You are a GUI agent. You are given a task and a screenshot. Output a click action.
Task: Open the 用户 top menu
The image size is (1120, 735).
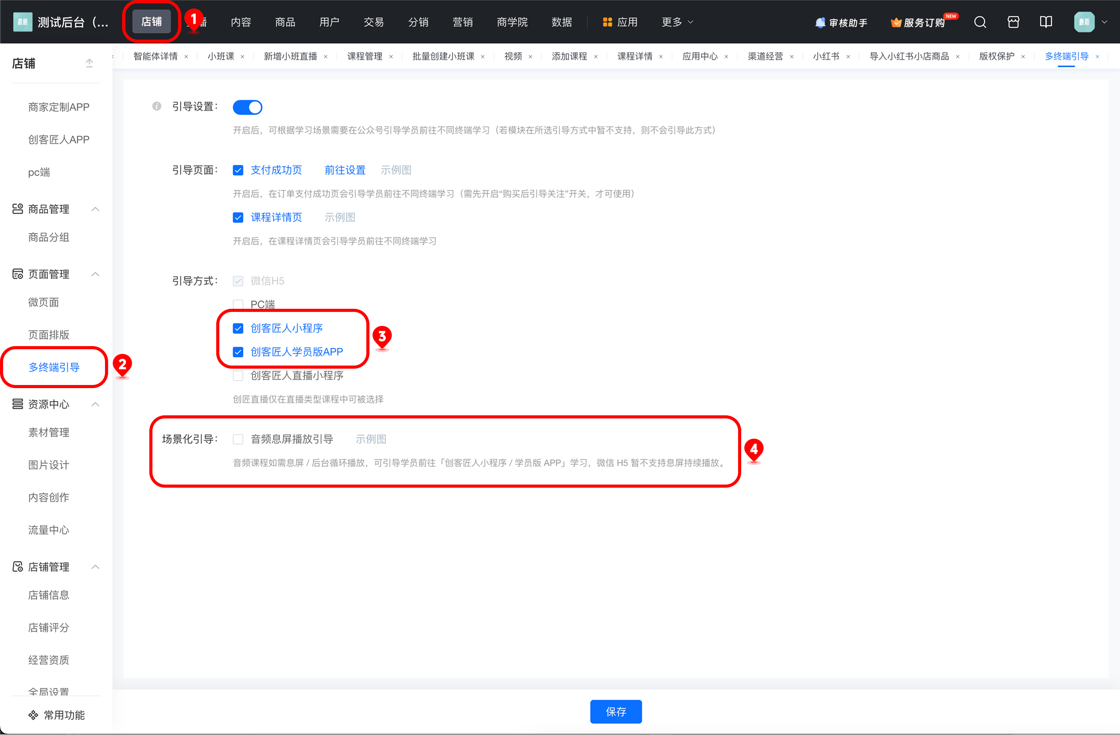tap(329, 22)
